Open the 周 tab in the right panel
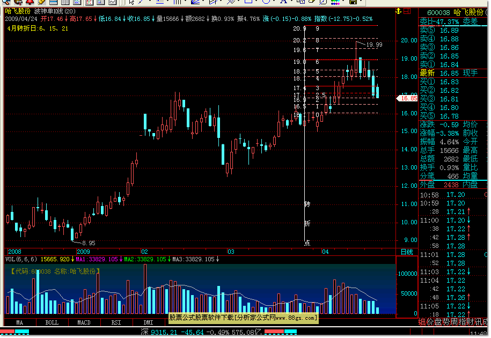This screenshot has width=491, height=338. [x=454, y=322]
